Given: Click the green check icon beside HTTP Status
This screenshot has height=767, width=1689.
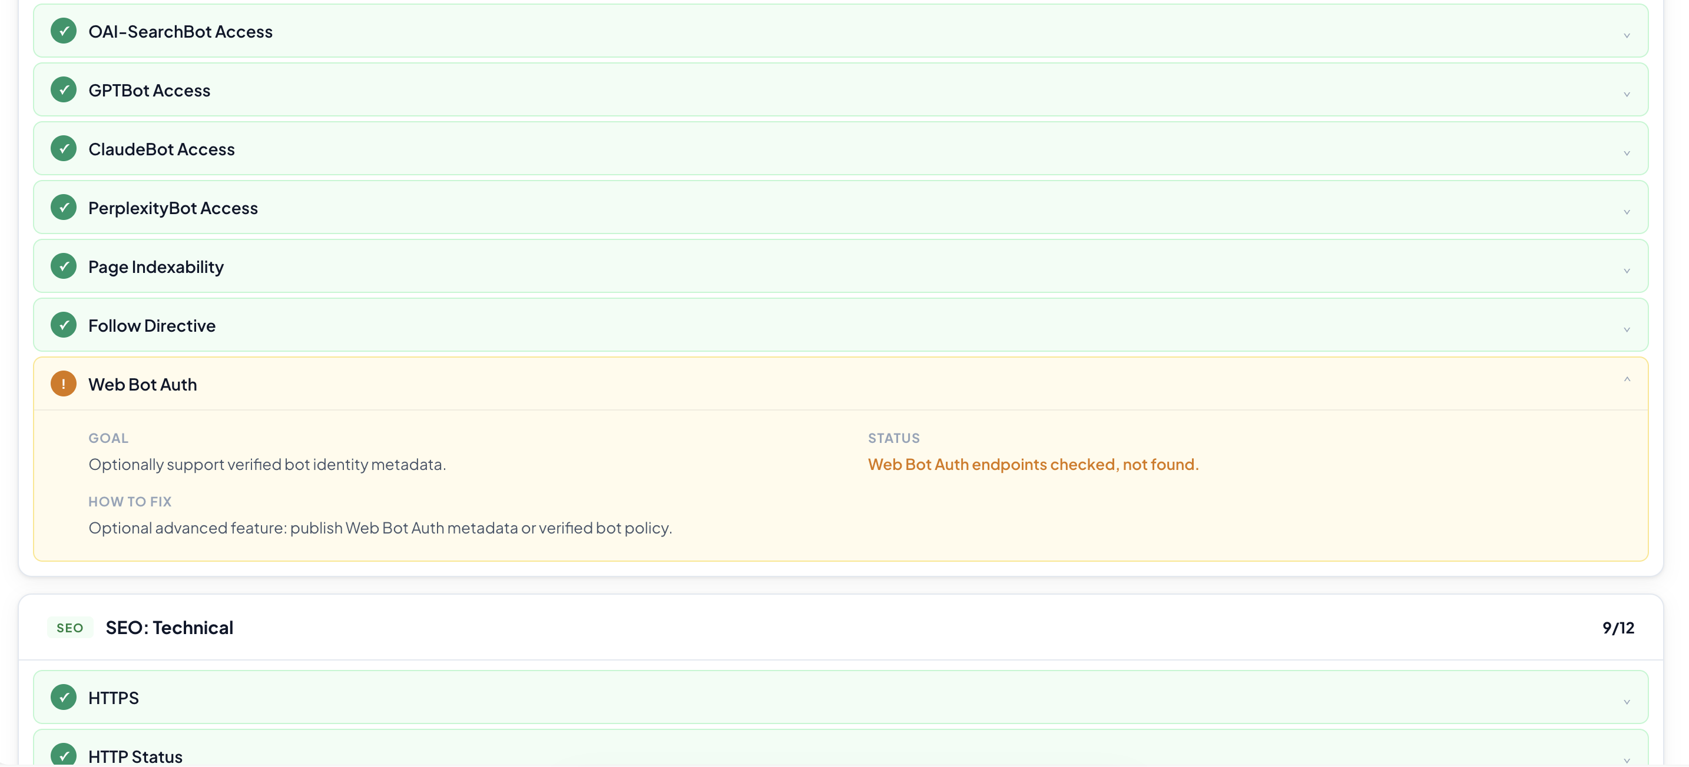Looking at the screenshot, I should [x=64, y=755].
